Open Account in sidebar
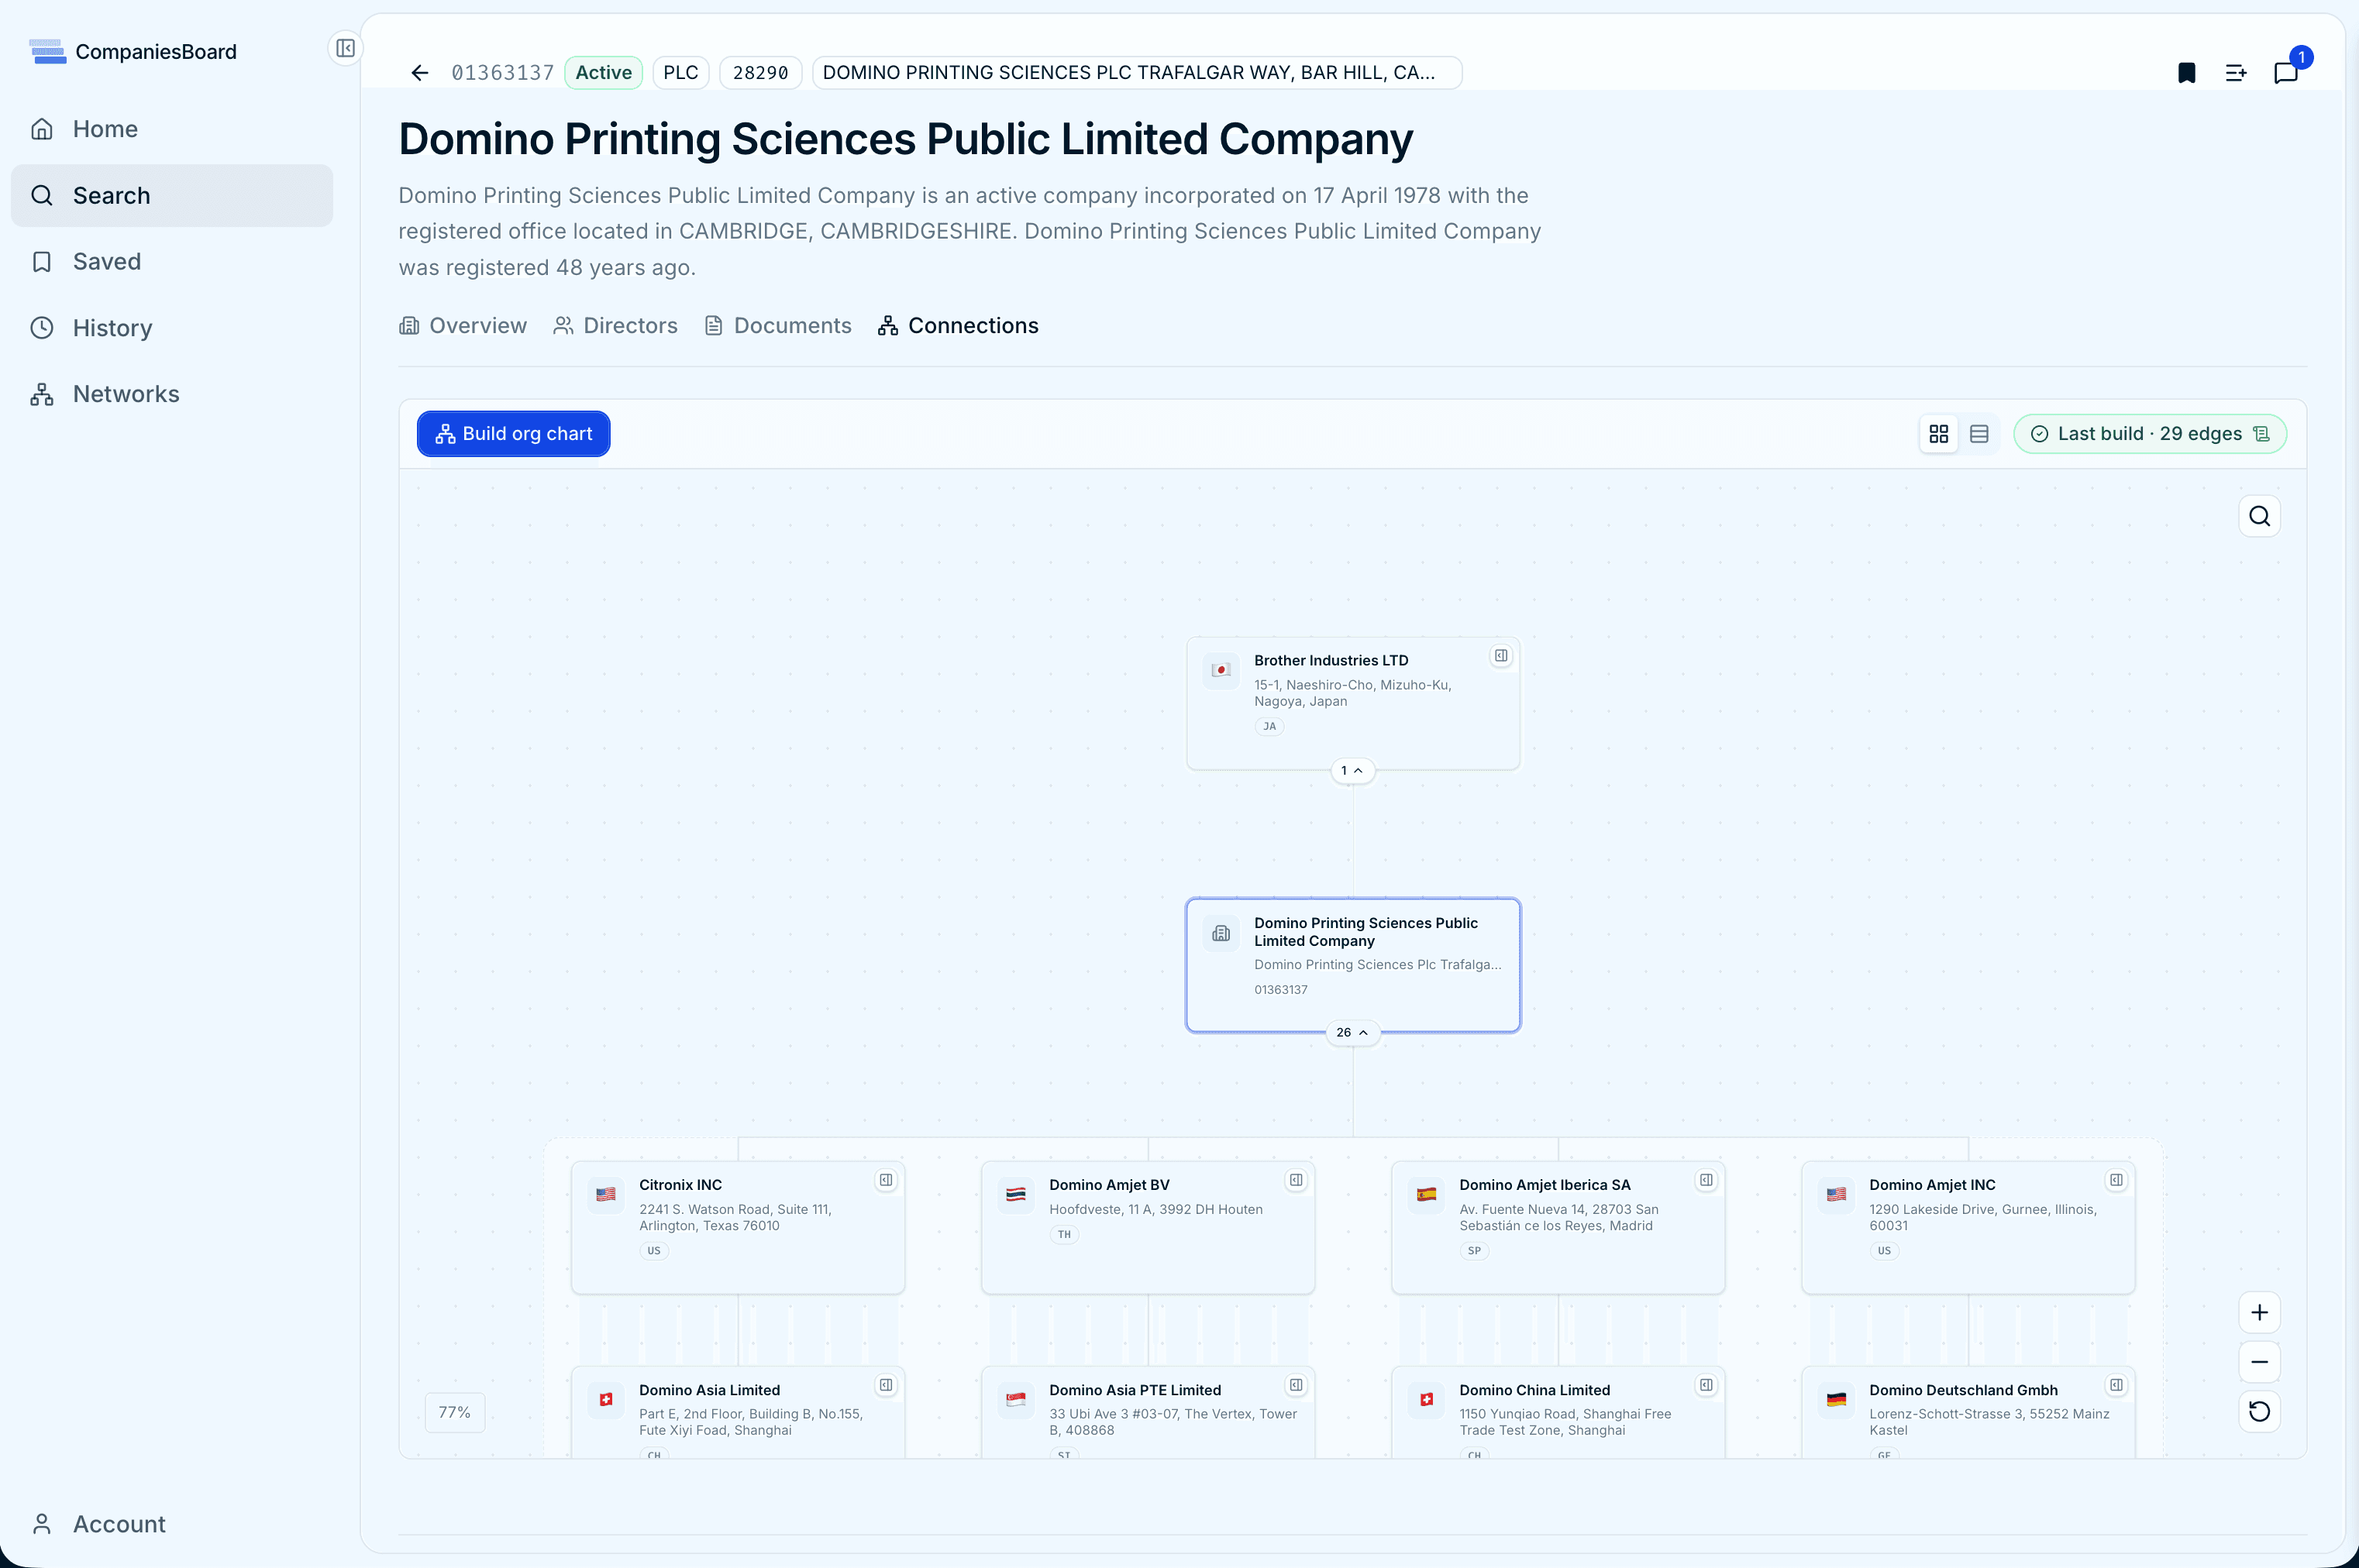 point(172,1524)
